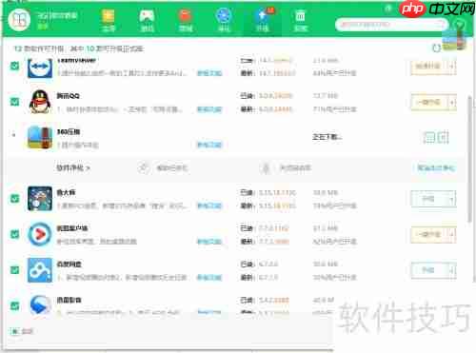Uncheck the 腾讯QQ checkbox
This screenshot has width=476, height=353.
click(14, 102)
